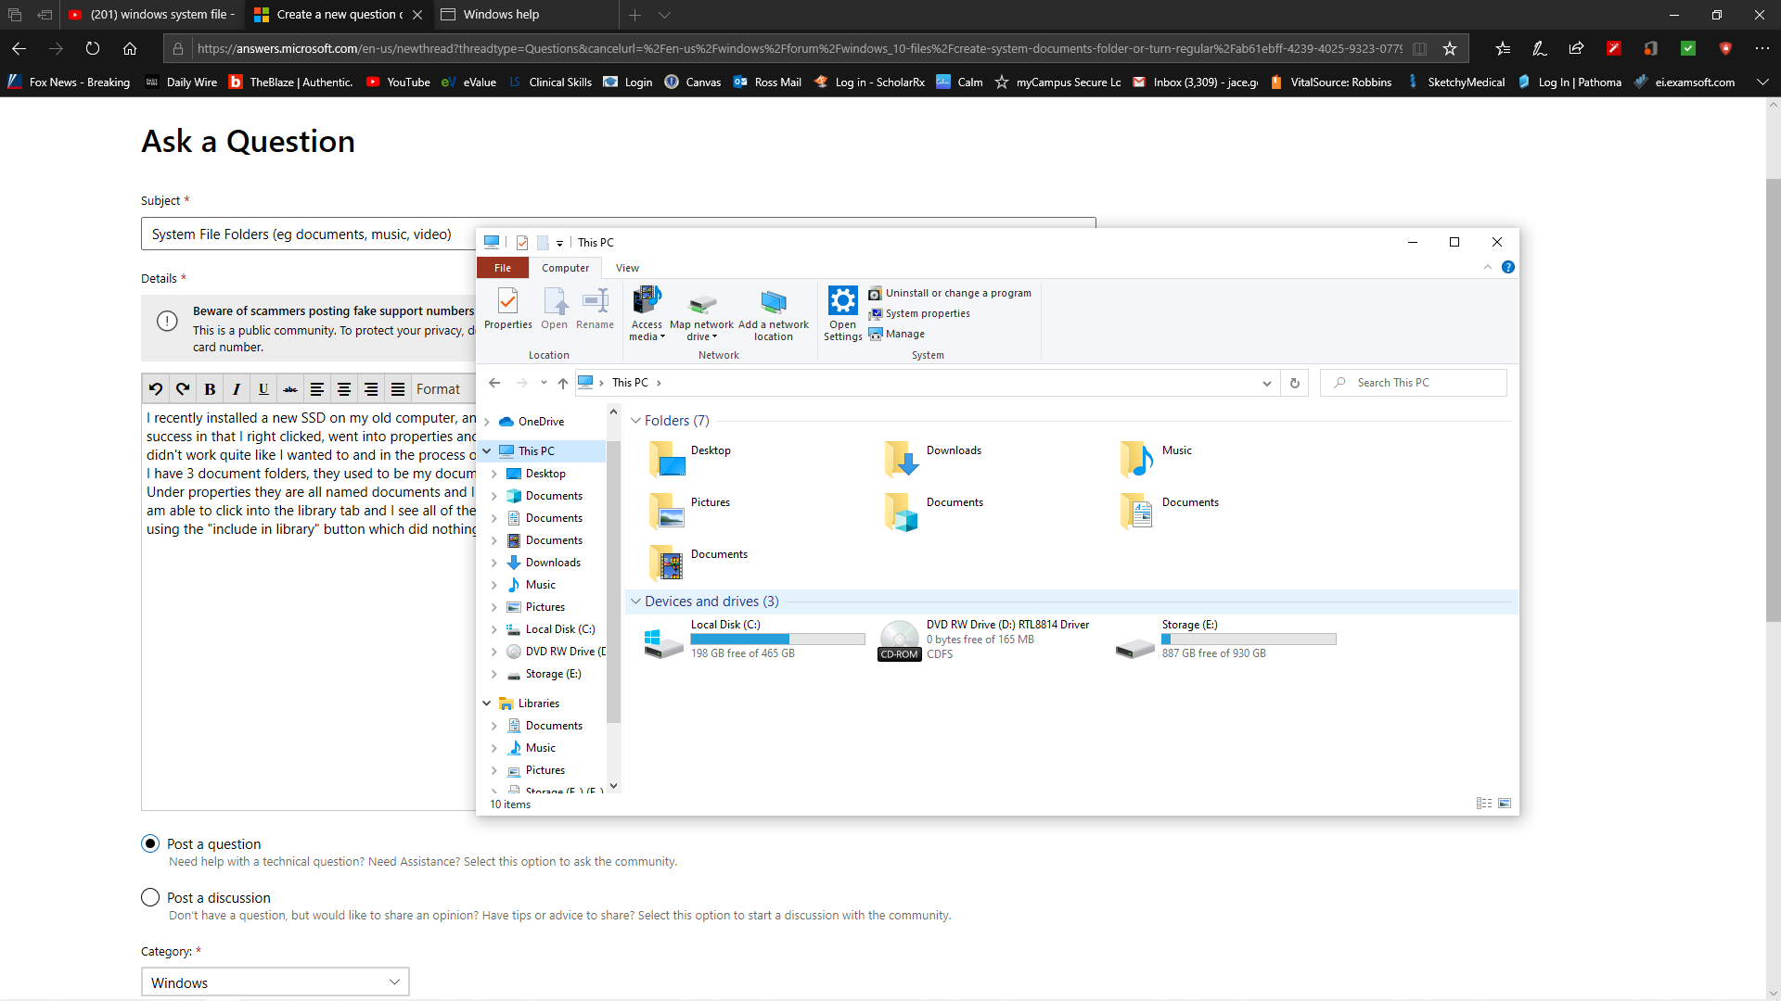Click the Properties ribbon icon

click(508, 309)
